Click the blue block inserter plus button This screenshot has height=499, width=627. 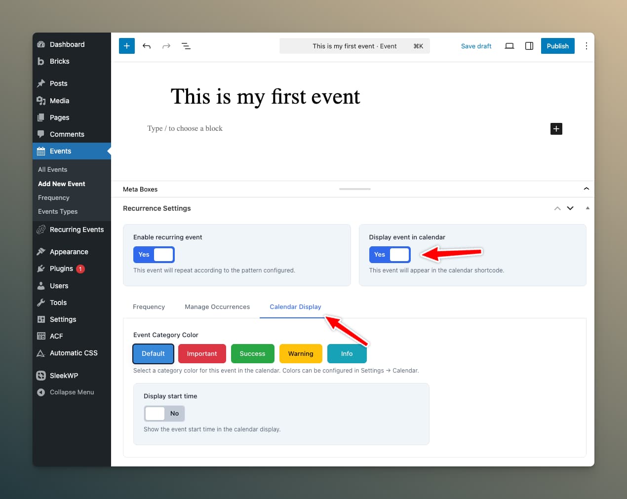pyautogui.click(x=127, y=46)
